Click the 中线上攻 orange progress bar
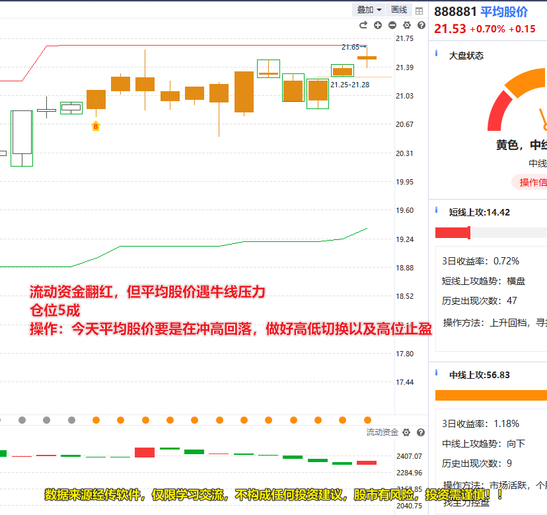Screen dimensions: 547x515 pos(492,395)
